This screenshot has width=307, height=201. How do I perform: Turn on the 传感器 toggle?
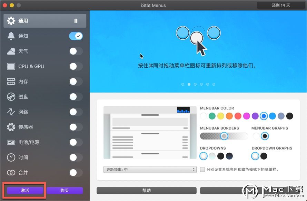[76, 127]
